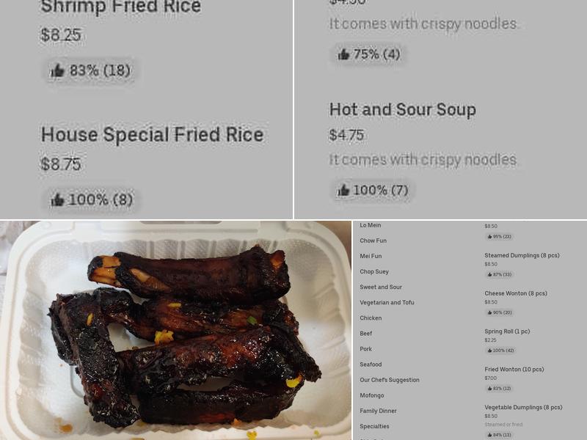Click thumbs-up icon for Shrimp Fried Rice
Viewport: 587px width, 440px height.
(57, 71)
